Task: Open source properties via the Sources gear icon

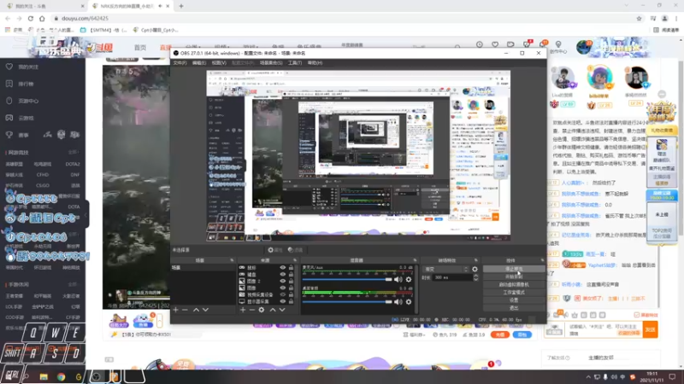Action: [x=262, y=310]
